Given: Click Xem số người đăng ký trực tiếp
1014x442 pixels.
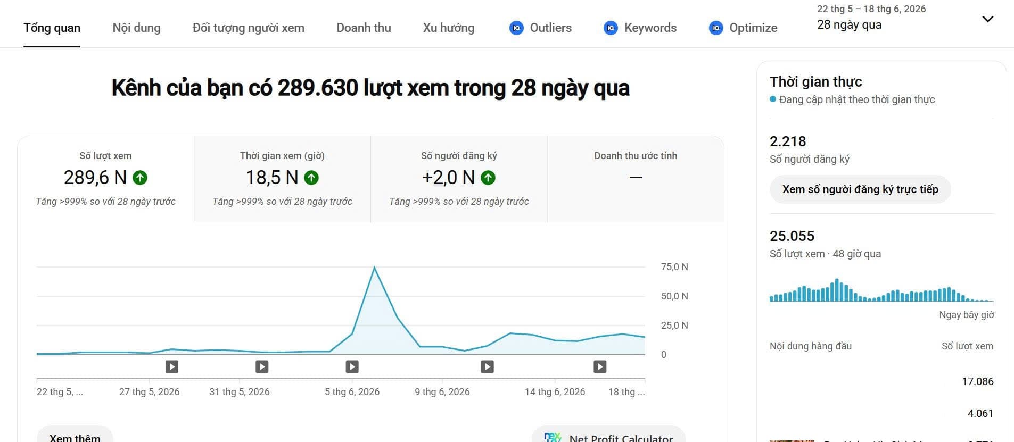Looking at the screenshot, I should 860,189.
